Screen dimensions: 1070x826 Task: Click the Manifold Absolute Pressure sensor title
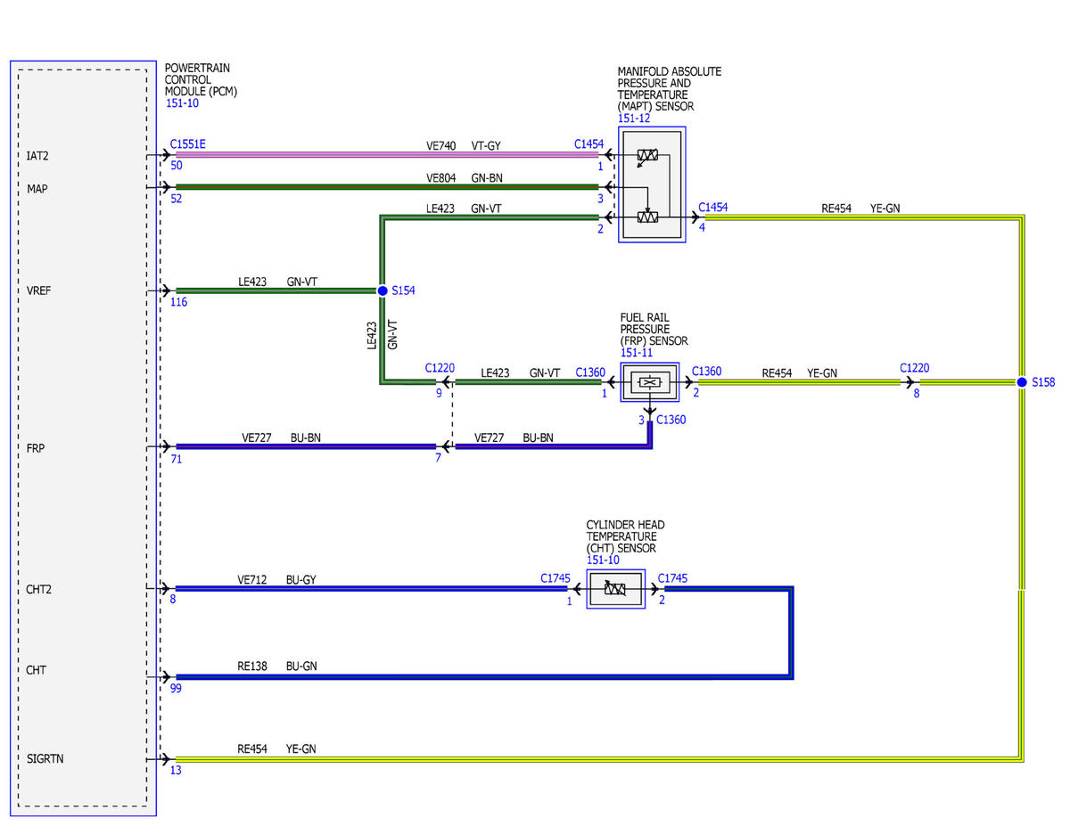(670, 89)
